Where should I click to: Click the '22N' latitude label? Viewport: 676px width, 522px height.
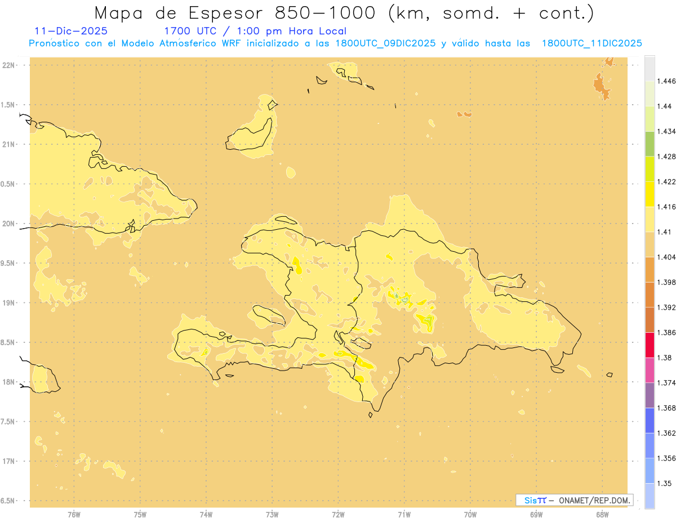[x=8, y=65]
